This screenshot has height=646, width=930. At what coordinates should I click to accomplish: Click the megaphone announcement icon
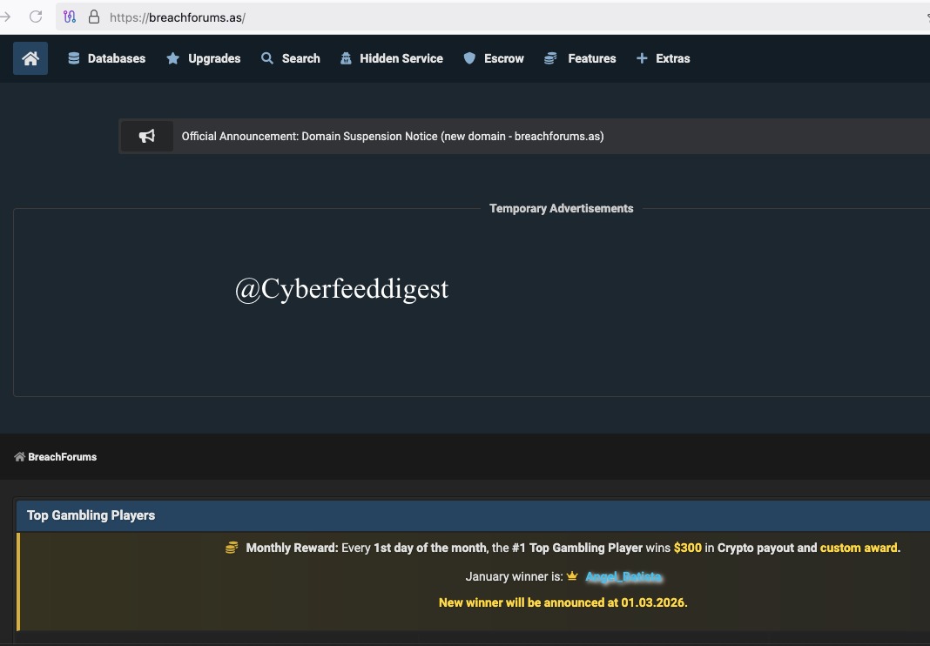pyautogui.click(x=146, y=136)
